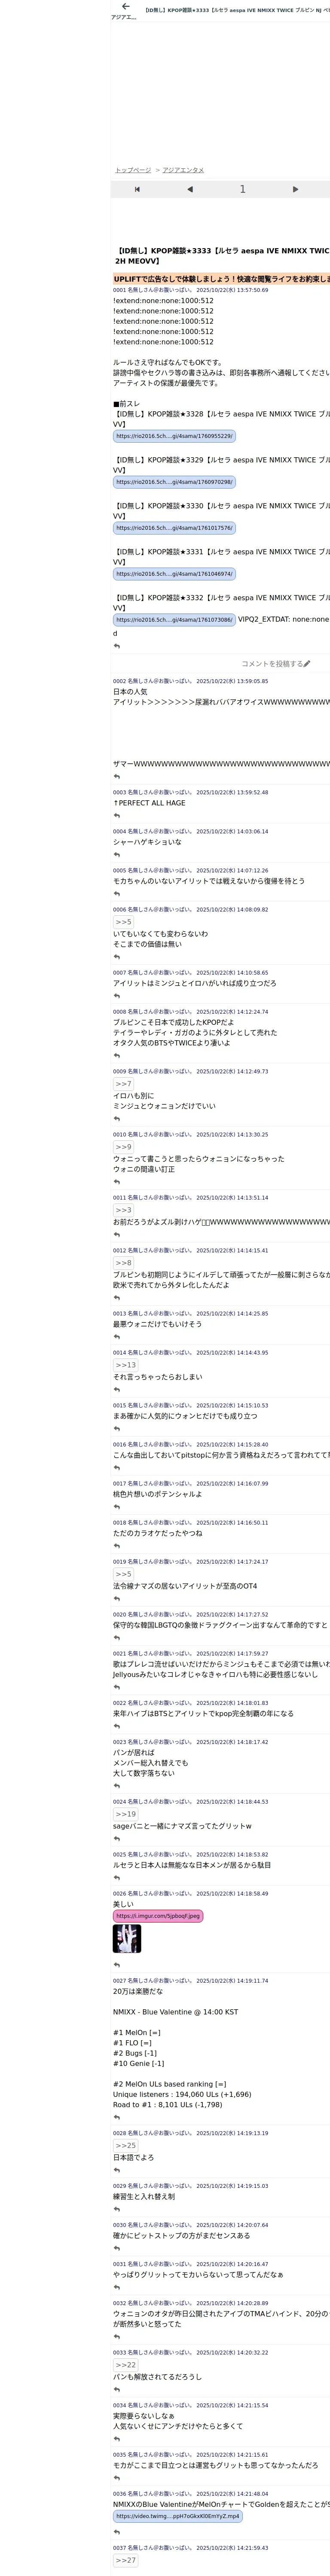Click post 0001 header name and timestamp

190,290
